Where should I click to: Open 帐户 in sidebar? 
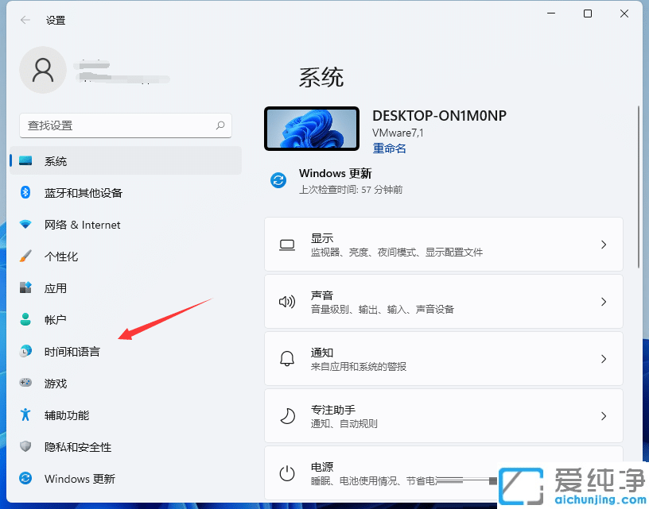coord(126,319)
